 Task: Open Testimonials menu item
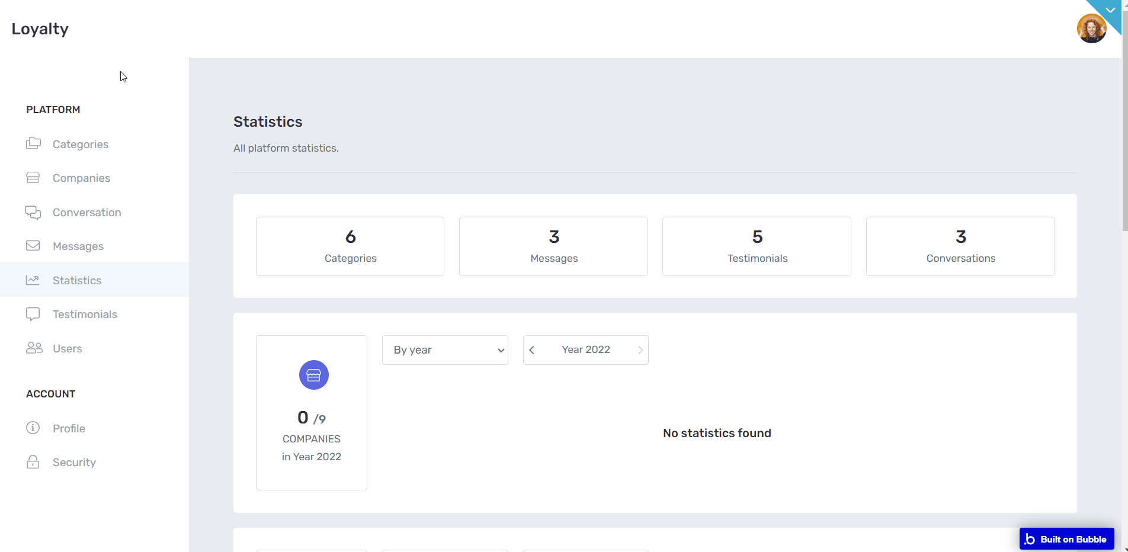[x=95, y=314]
